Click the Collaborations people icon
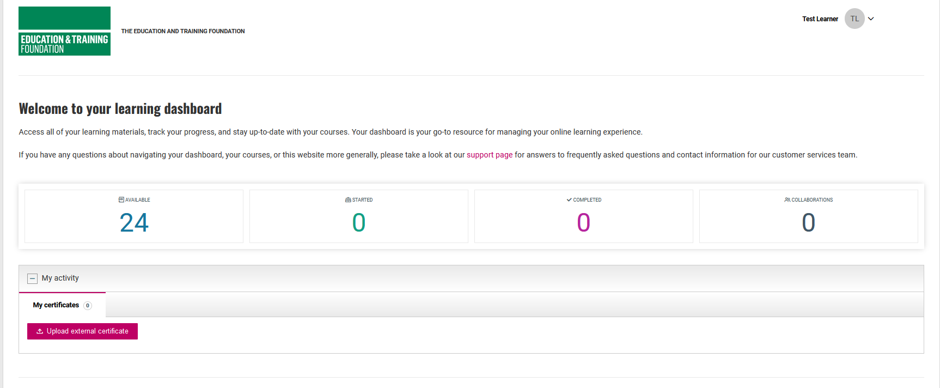This screenshot has width=940, height=388. pos(787,200)
